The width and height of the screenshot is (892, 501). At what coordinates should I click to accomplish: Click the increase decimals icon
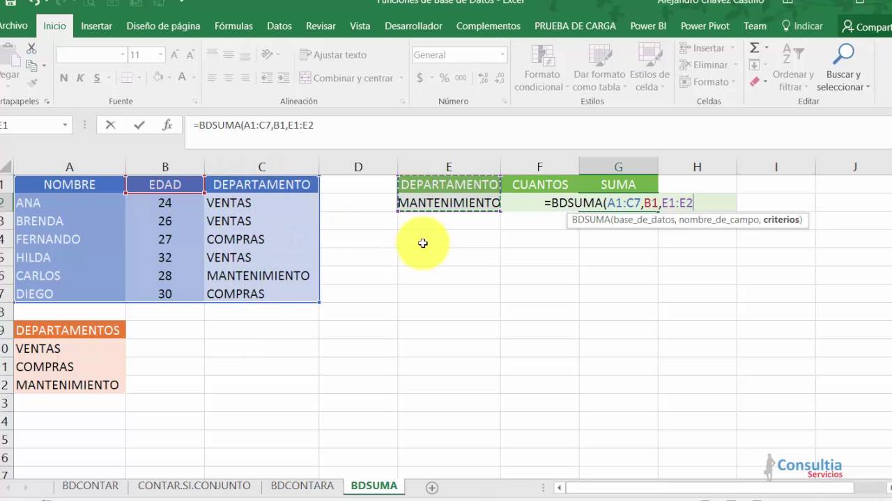tap(484, 78)
